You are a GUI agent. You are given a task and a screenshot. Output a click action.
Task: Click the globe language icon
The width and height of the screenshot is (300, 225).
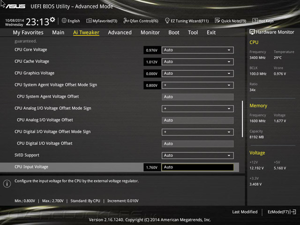click(x=64, y=21)
